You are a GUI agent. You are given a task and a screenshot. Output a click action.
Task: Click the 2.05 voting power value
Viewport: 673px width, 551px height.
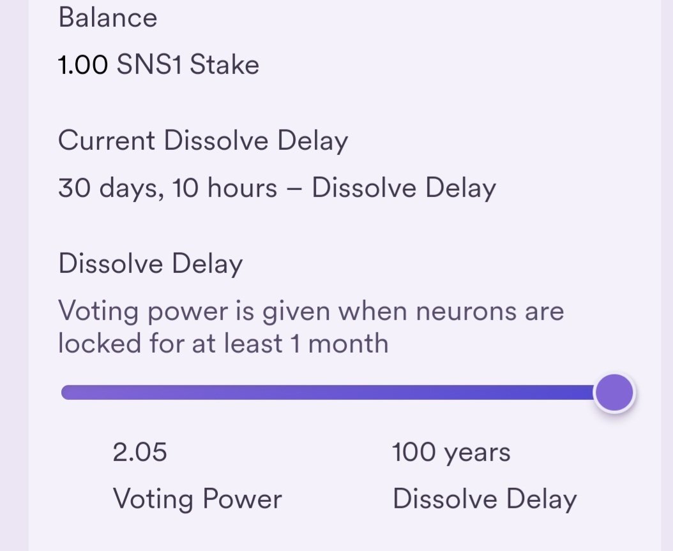pos(139,452)
